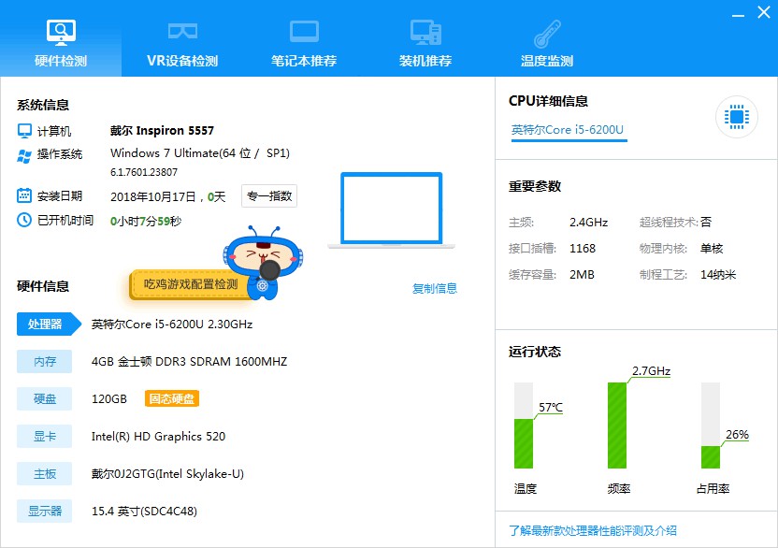
Task: Open 了解最新款处理器性能评测及介绍 link
Action: click(593, 530)
